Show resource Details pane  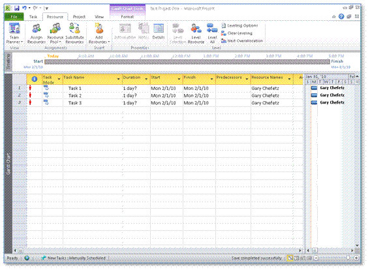point(159,31)
